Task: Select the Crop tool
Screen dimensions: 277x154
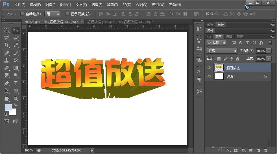Action: 6,45
